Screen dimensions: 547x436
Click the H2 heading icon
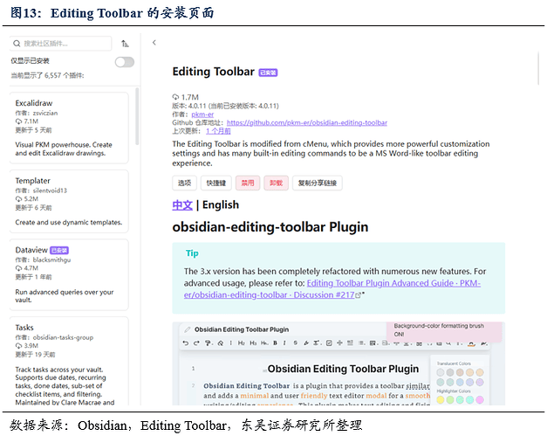[x=242, y=343]
